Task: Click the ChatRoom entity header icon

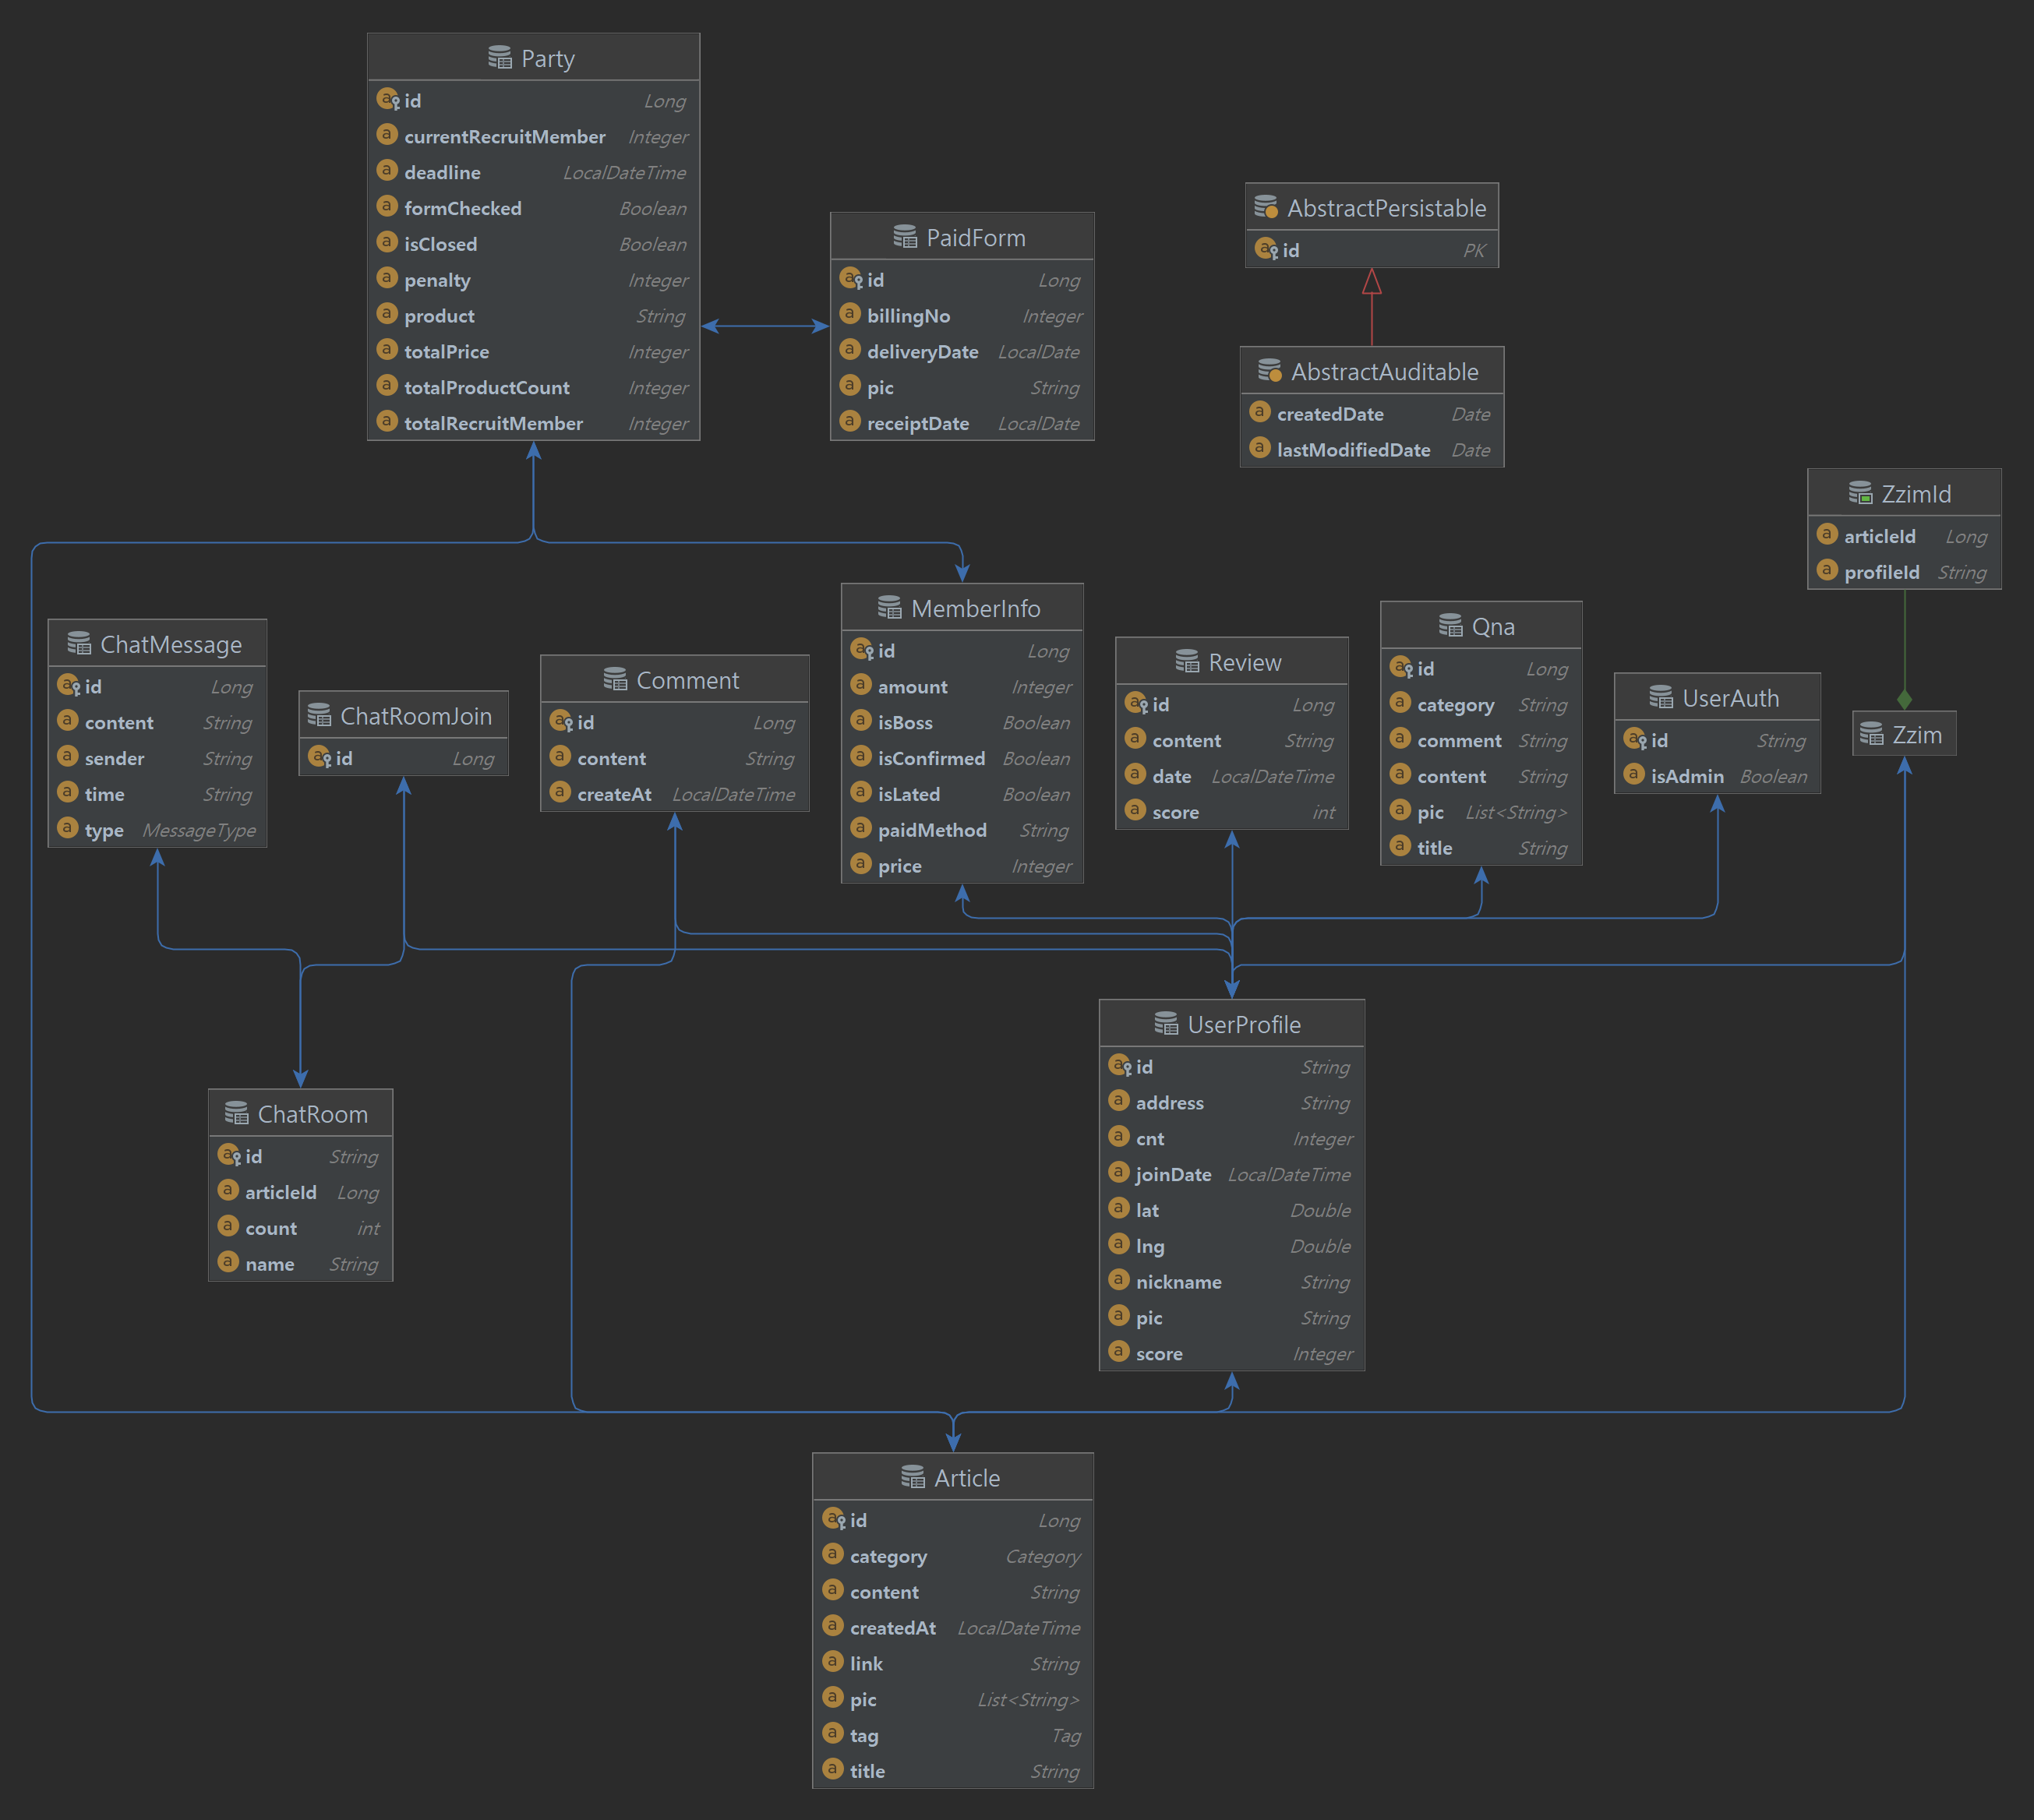Action: [x=236, y=1113]
